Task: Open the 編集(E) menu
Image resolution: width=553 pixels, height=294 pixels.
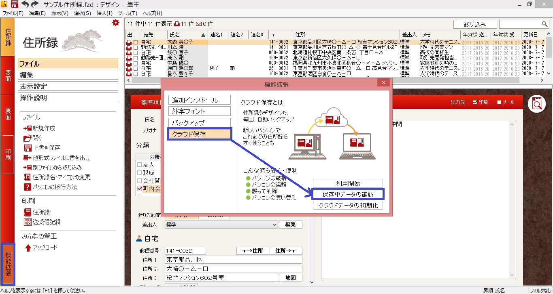Action: tap(37, 13)
